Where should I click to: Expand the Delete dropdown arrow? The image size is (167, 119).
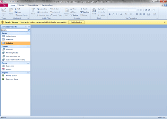pos(79,15)
